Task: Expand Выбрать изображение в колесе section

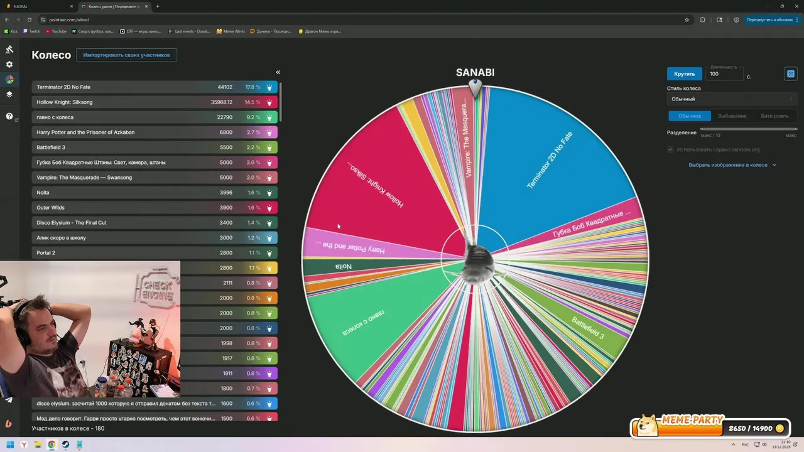Action: [732, 165]
